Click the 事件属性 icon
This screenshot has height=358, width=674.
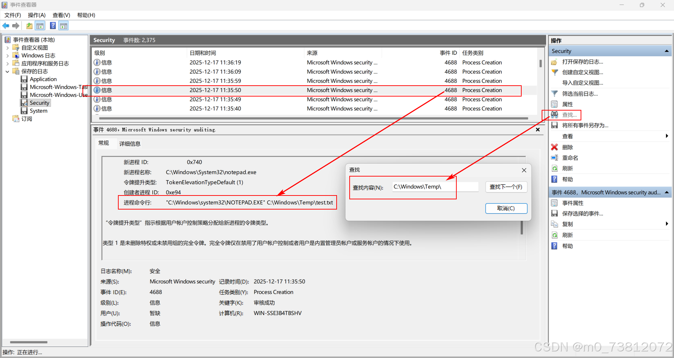pyautogui.click(x=554, y=203)
